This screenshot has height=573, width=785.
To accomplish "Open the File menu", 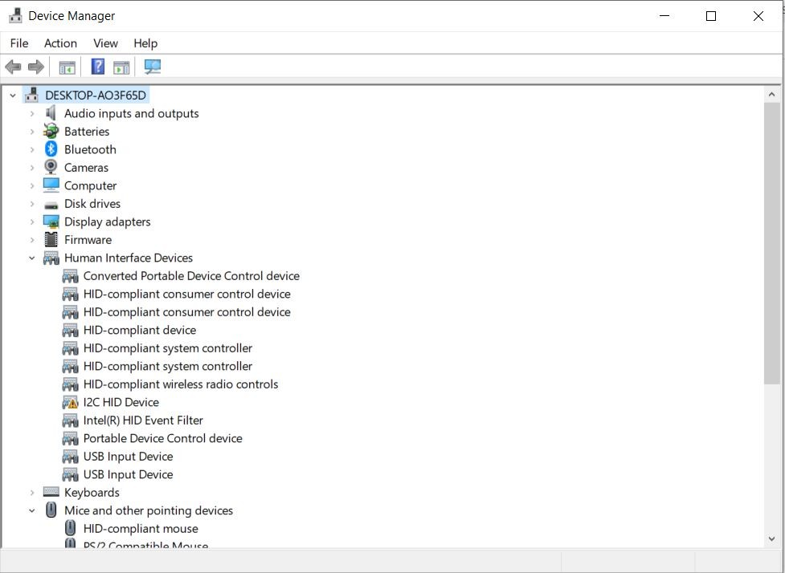I will tap(19, 43).
